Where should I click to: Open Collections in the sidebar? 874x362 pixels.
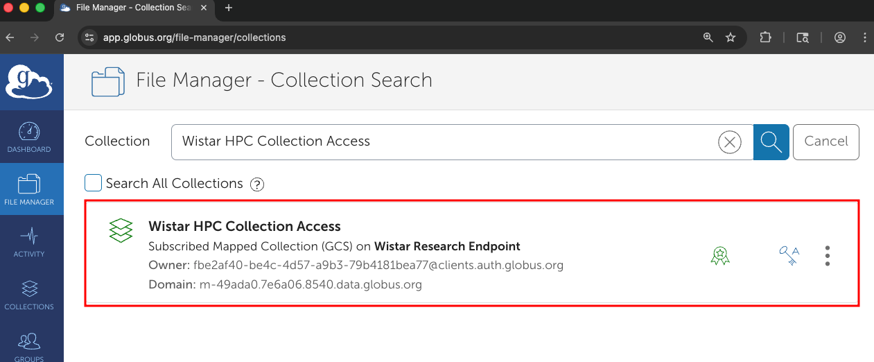(x=29, y=295)
